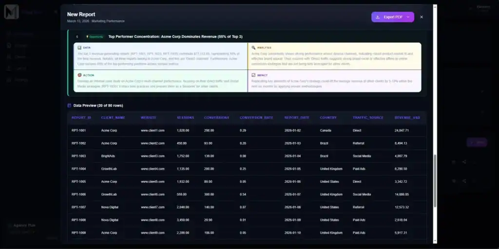Viewport: 499px width, 249px height.
Task: Click the Data Preview table icon
Action: [x=69, y=106]
